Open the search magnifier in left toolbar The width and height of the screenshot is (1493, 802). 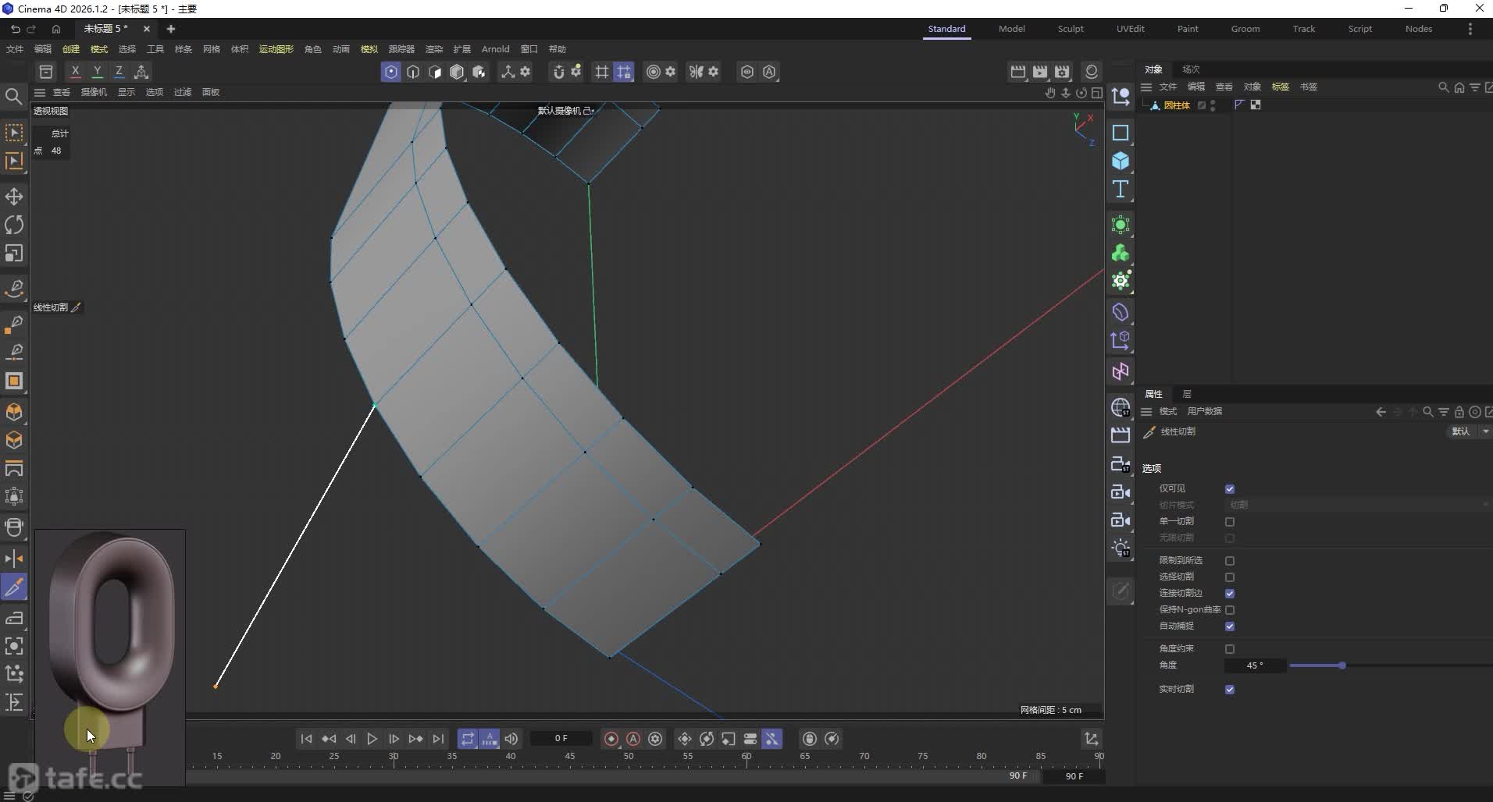[13, 96]
